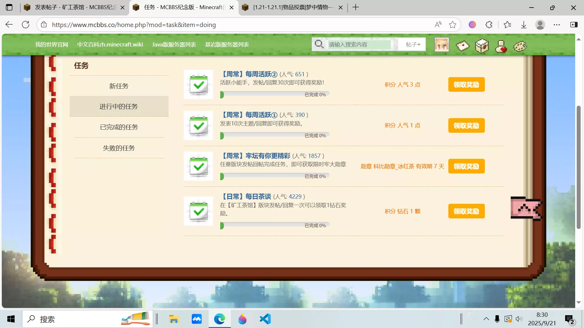Click the 请输入搜索内容 search field
Image resolution: width=584 pixels, height=328 pixels.
point(359,45)
